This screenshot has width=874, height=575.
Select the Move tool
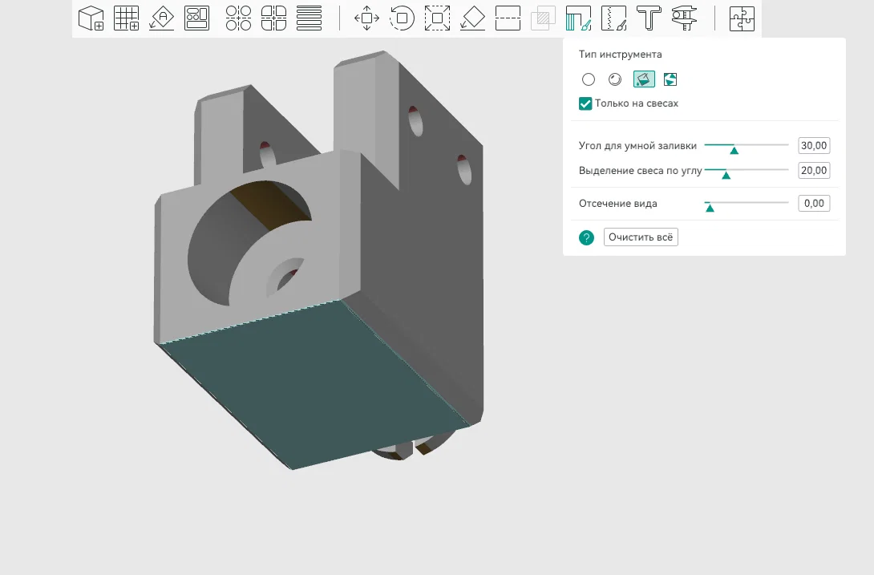pyautogui.click(x=366, y=18)
